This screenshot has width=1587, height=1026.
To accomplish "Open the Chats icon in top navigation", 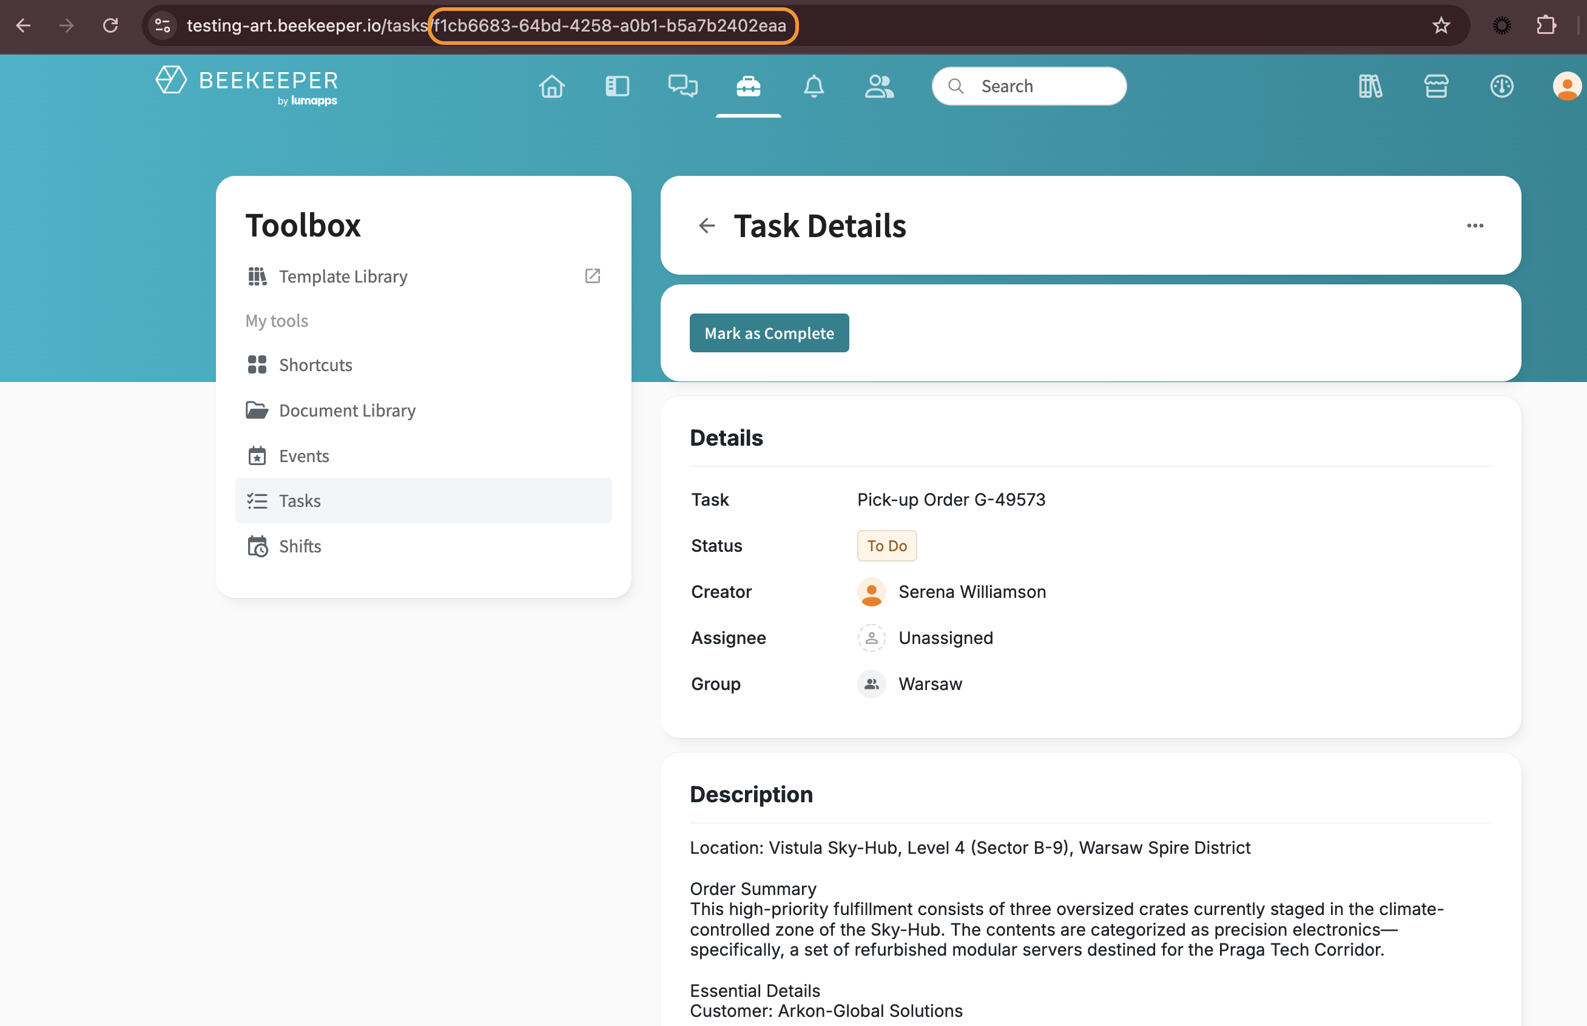I will click(682, 86).
